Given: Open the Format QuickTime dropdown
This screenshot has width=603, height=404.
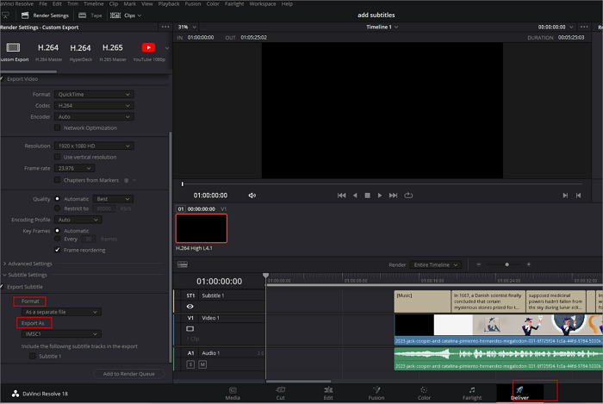Looking at the screenshot, I should (x=94, y=94).
